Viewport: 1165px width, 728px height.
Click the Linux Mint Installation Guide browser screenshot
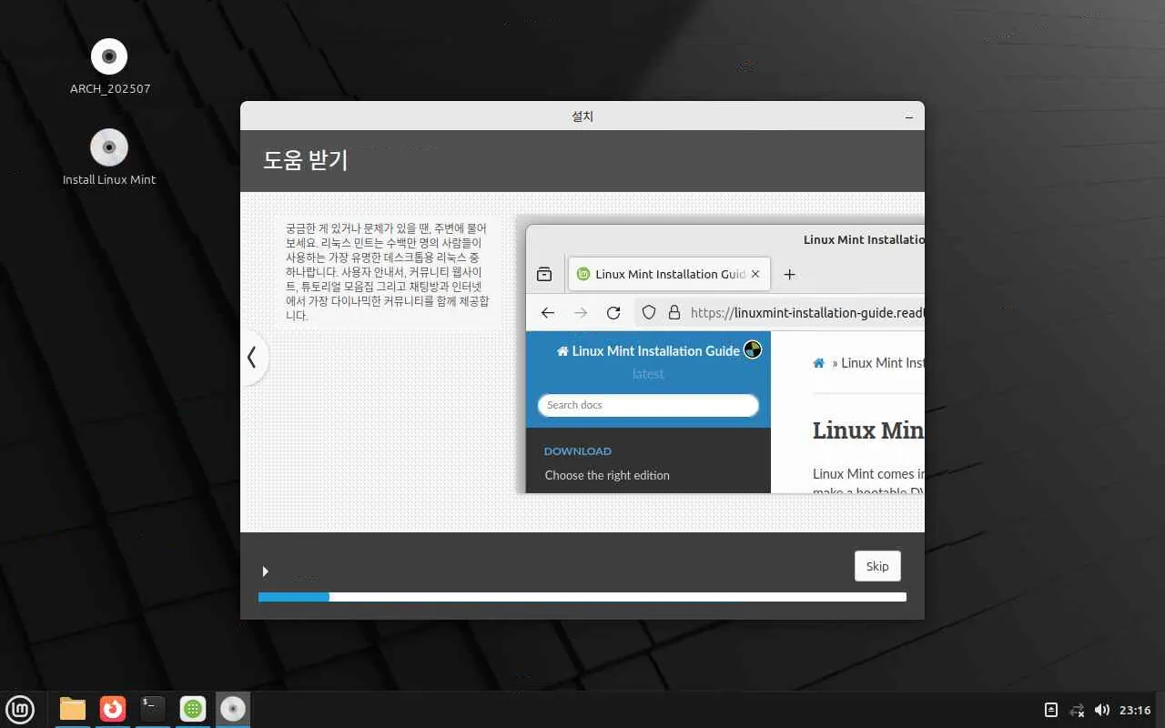724,359
